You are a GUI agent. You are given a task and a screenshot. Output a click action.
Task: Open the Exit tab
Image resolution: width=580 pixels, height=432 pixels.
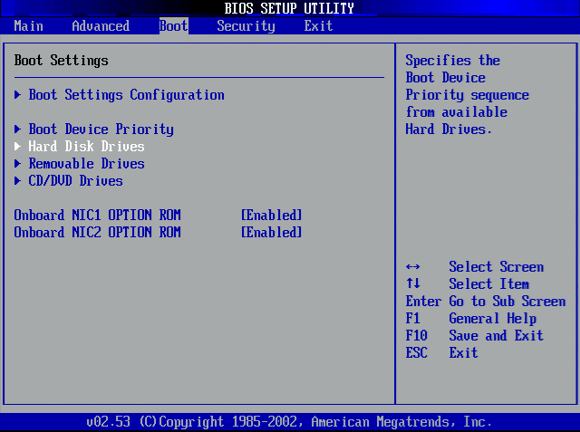click(318, 26)
